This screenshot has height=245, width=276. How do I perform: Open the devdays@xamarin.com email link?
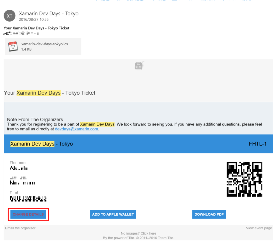tap(76, 129)
